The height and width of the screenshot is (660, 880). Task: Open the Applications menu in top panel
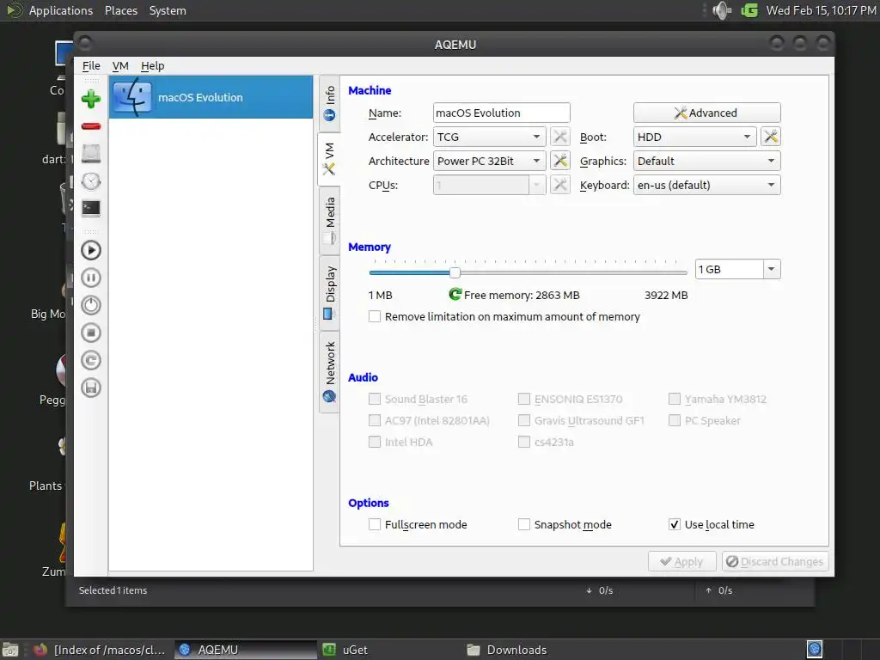coord(61,10)
